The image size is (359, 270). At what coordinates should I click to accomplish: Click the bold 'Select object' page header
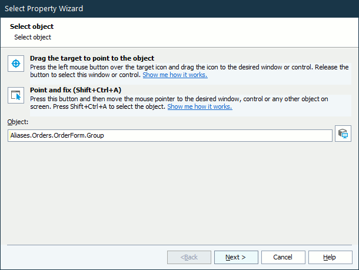(x=32, y=27)
